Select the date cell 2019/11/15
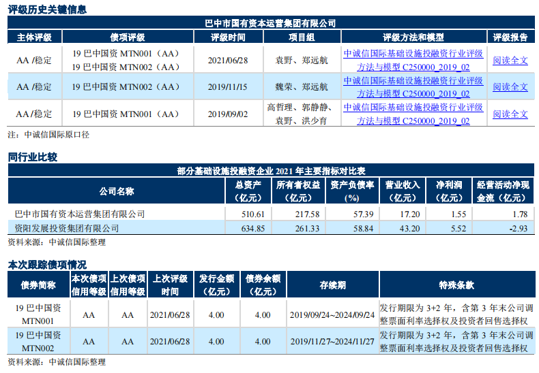Image resolution: width=539 pixels, height=373 pixels. [x=228, y=87]
